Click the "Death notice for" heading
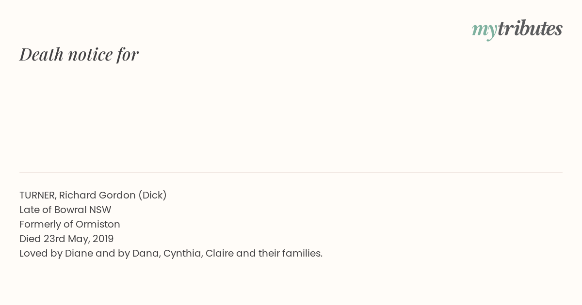 pos(79,54)
